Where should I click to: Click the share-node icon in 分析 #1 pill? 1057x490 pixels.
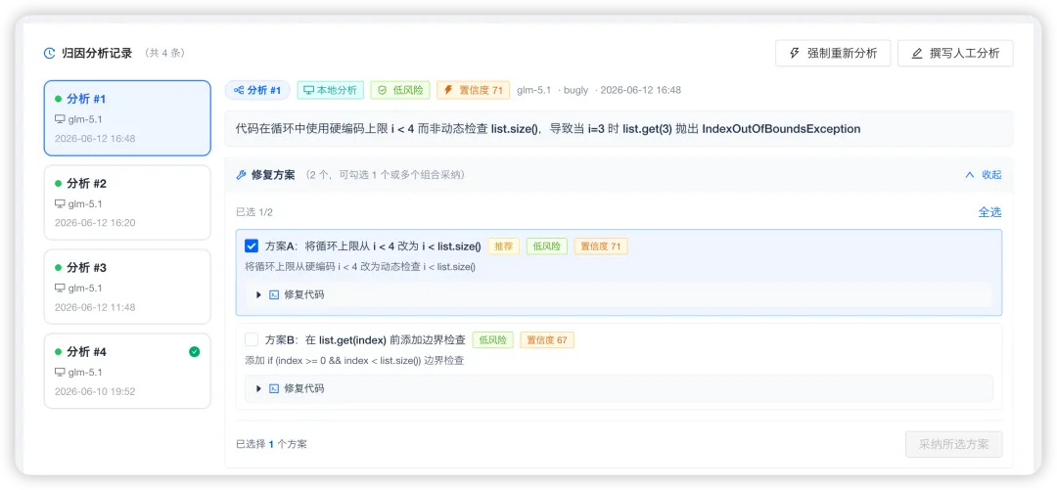[x=239, y=90]
